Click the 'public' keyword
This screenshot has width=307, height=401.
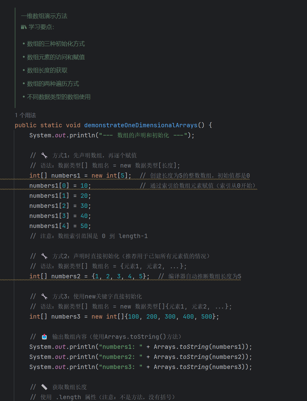tap(26, 125)
